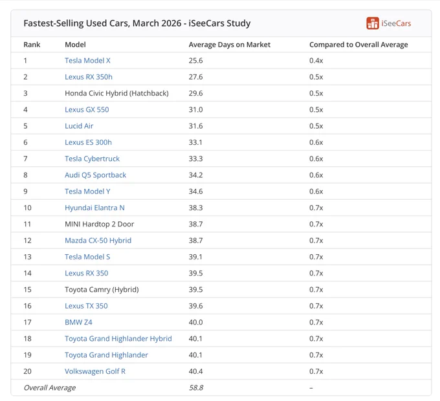Open the Tesla Cybertruck link
This screenshot has height=401, width=440.
93,158
